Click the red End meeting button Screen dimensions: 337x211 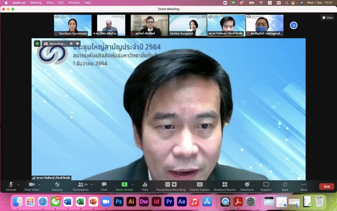[x=327, y=187]
